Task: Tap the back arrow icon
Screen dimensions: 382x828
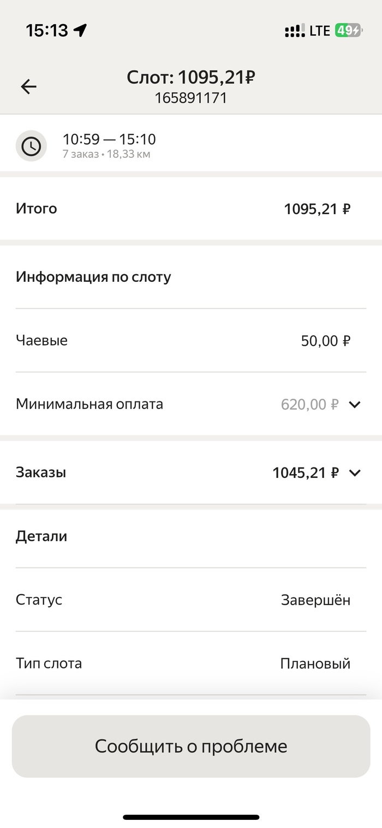Action: 28,86
